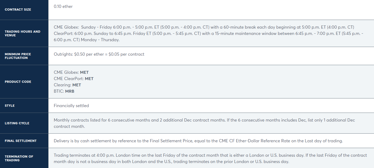Click the Style row header
The height and width of the screenshot is (168, 374).
coord(10,106)
